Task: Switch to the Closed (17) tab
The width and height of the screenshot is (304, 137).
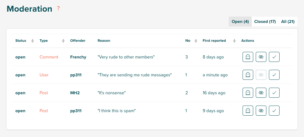Action: (265, 22)
